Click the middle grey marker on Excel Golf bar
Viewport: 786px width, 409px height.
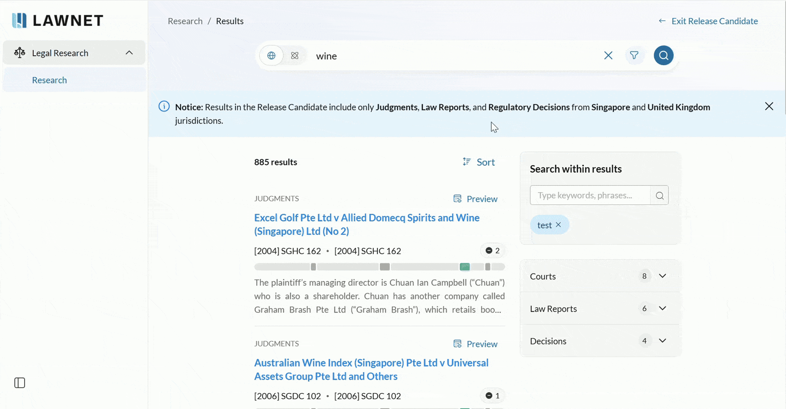click(385, 267)
